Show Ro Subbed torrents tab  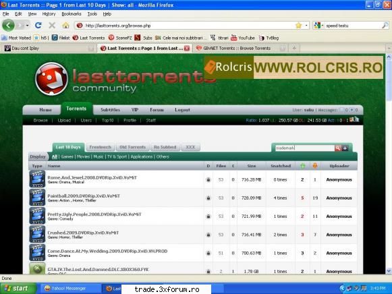165,147
